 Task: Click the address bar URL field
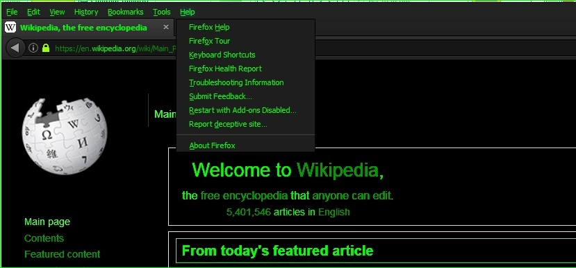[115, 48]
